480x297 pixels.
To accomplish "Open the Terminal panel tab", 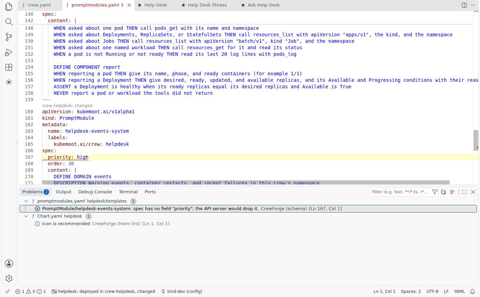I will (x=128, y=192).
